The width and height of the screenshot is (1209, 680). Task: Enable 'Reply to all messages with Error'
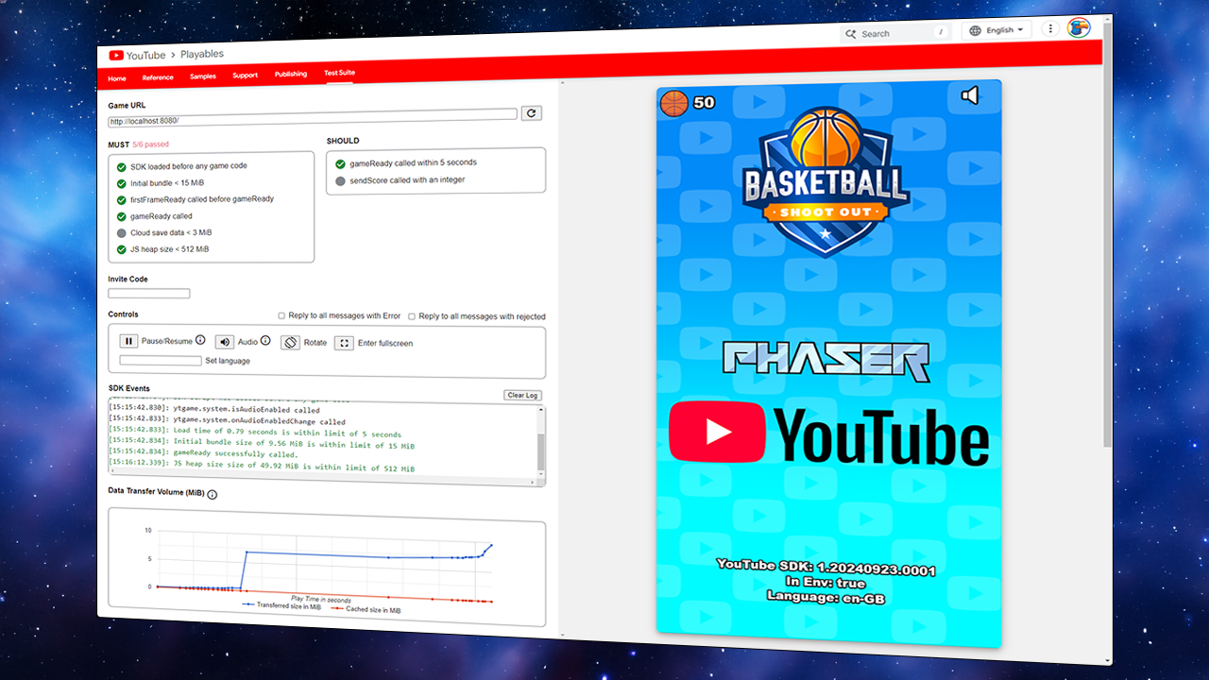tap(281, 315)
